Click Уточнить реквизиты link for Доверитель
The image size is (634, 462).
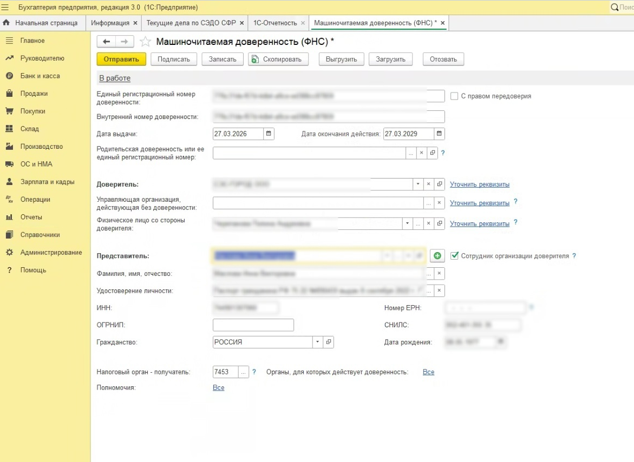[x=480, y=184]
